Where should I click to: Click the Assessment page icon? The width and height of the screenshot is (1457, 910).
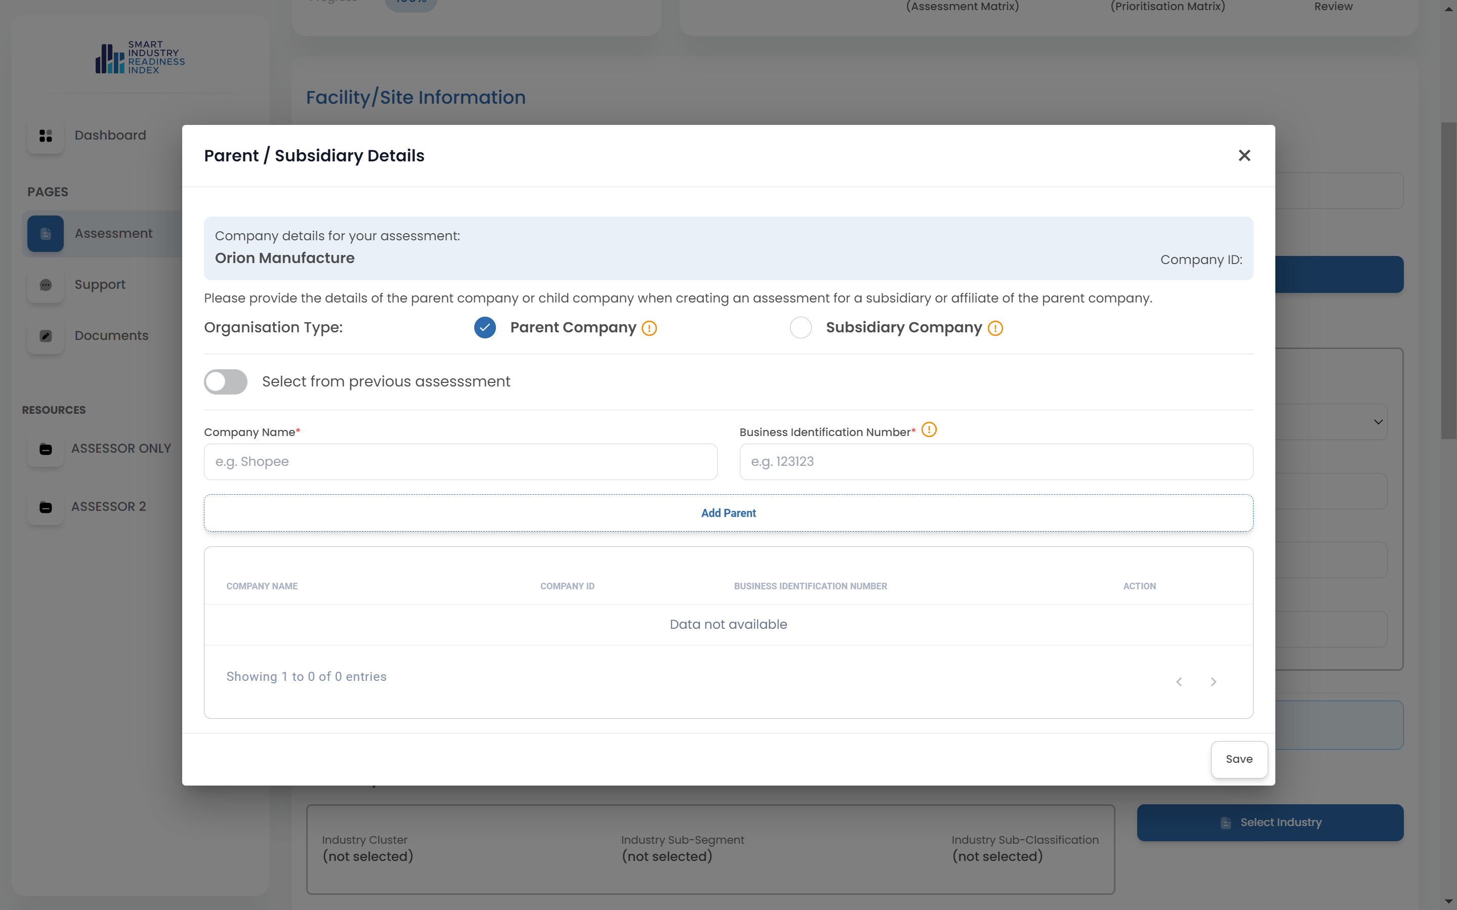click(x=45, y=234)
